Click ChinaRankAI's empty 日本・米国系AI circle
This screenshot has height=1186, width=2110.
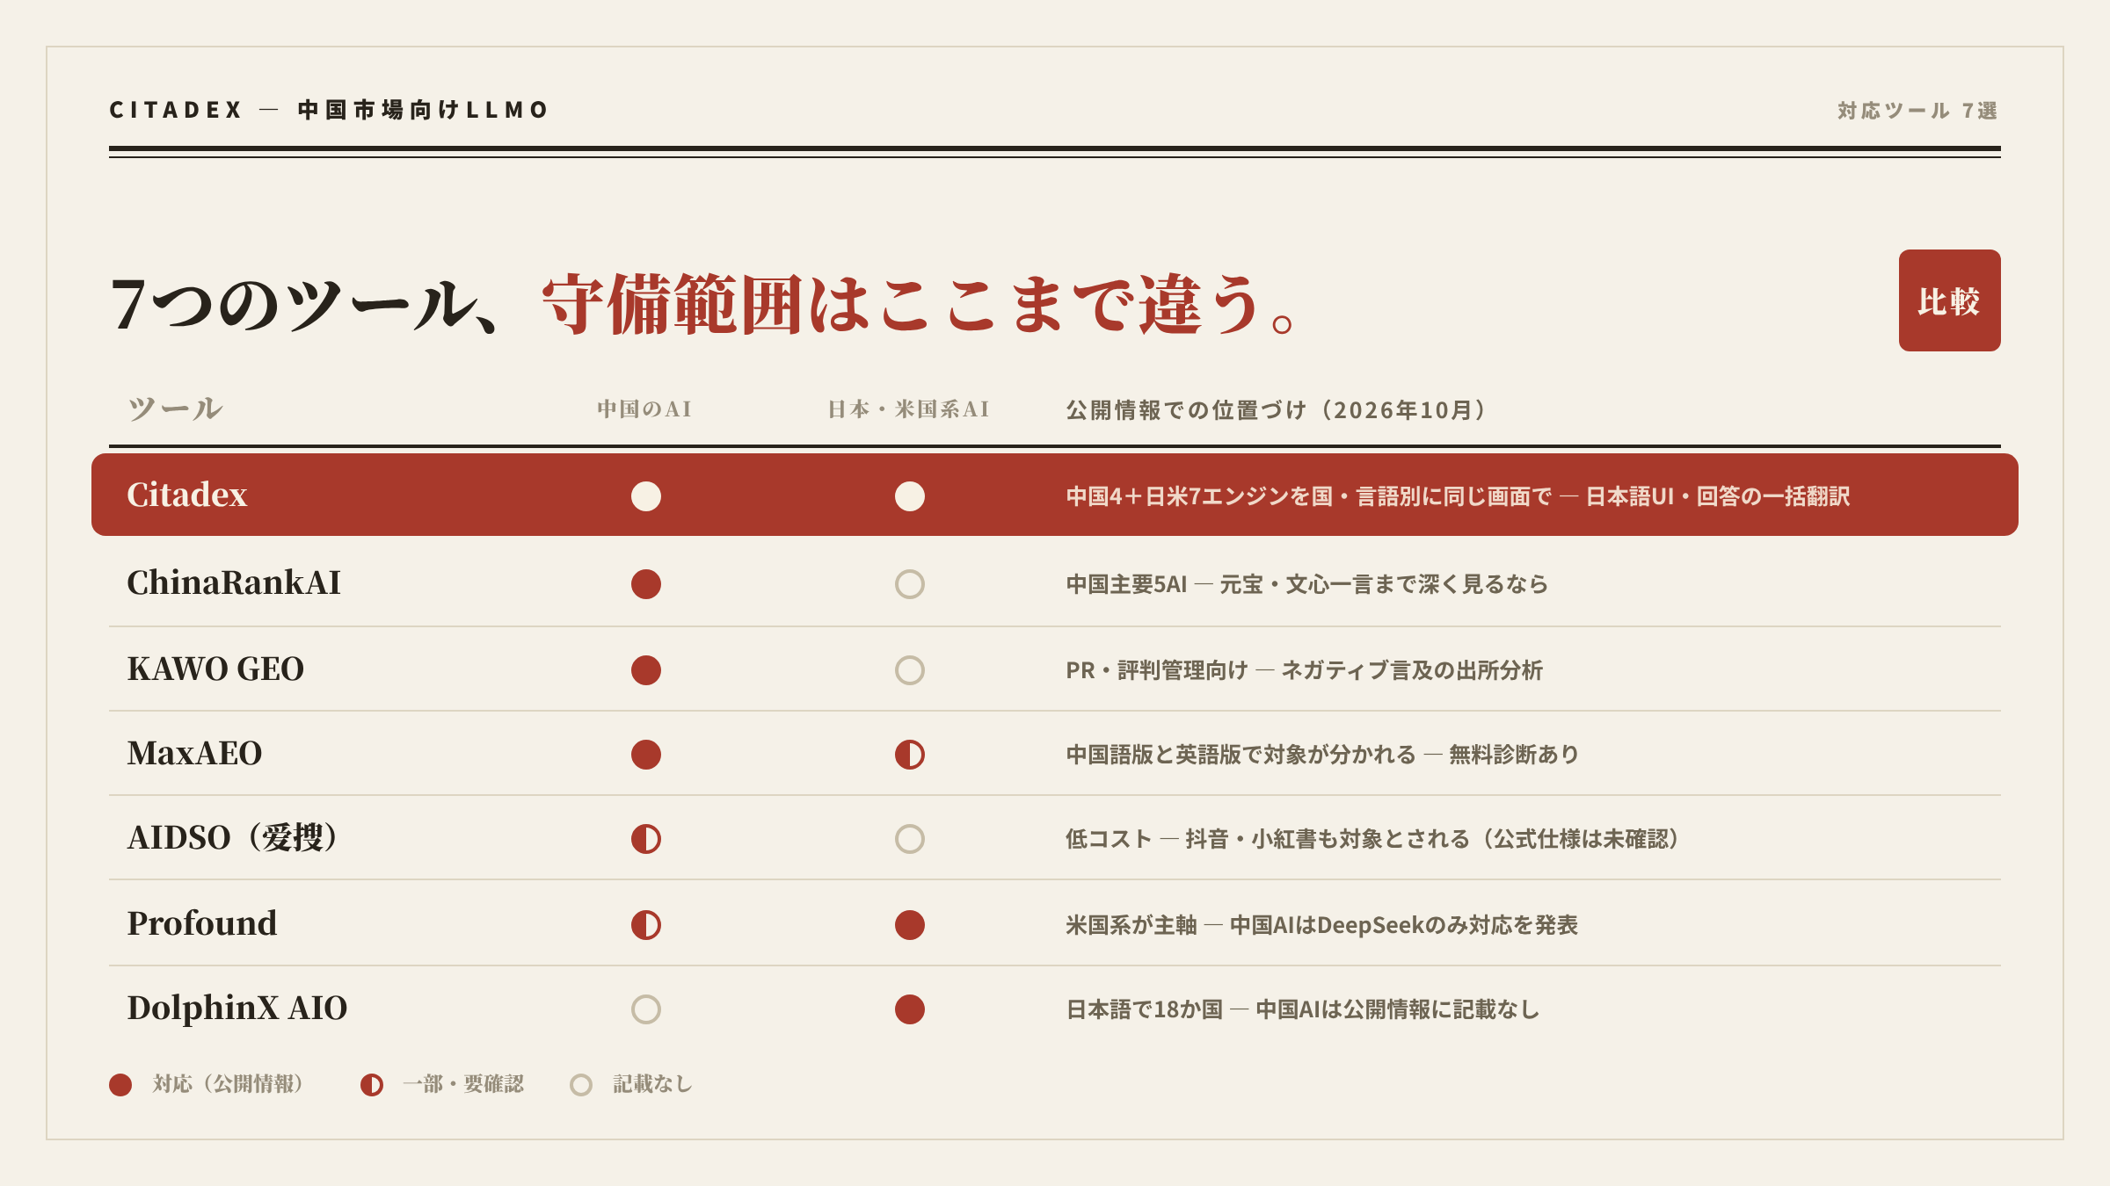910,584
